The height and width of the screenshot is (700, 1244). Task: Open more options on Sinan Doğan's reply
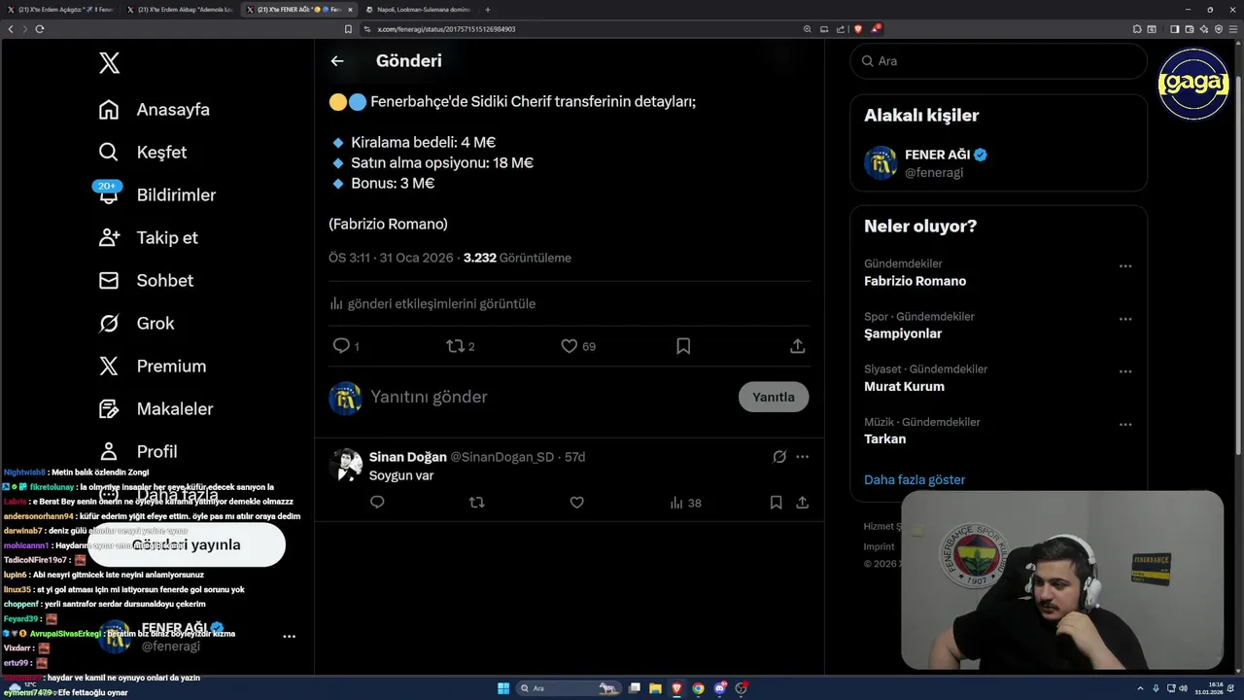tap(802, 457)
